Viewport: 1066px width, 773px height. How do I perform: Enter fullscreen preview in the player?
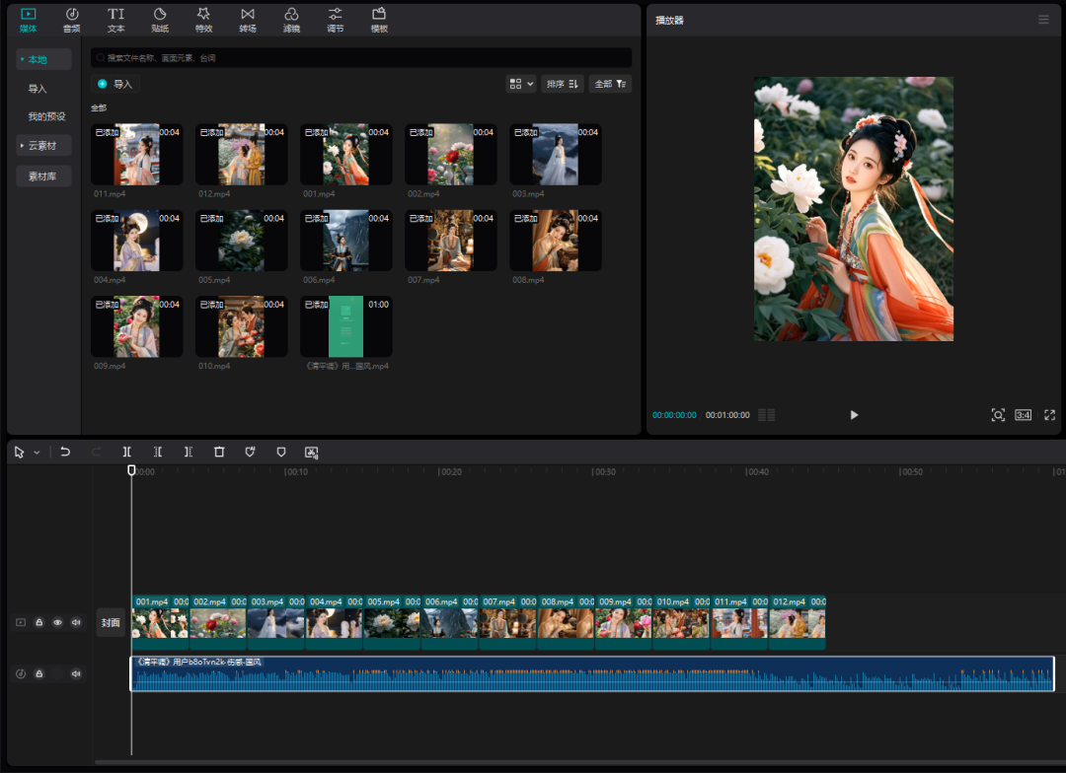pyautogui.click(x=1049, y=415)
